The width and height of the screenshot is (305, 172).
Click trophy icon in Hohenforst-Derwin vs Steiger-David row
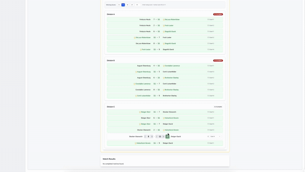[136, 143]
